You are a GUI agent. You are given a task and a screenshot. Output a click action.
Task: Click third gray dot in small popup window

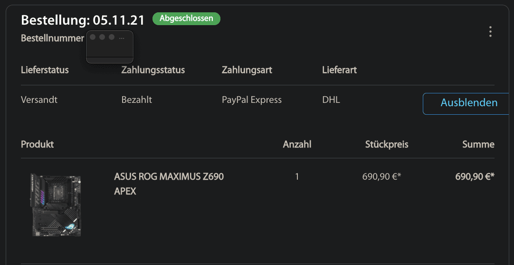pos(112,37)
